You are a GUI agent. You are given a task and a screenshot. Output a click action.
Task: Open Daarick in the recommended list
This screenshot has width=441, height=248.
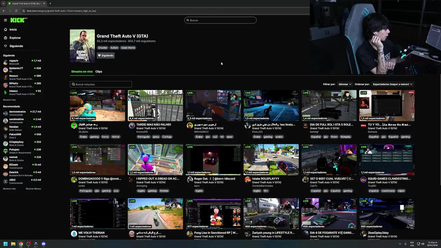pyautogui.click(x=22, y=174)
